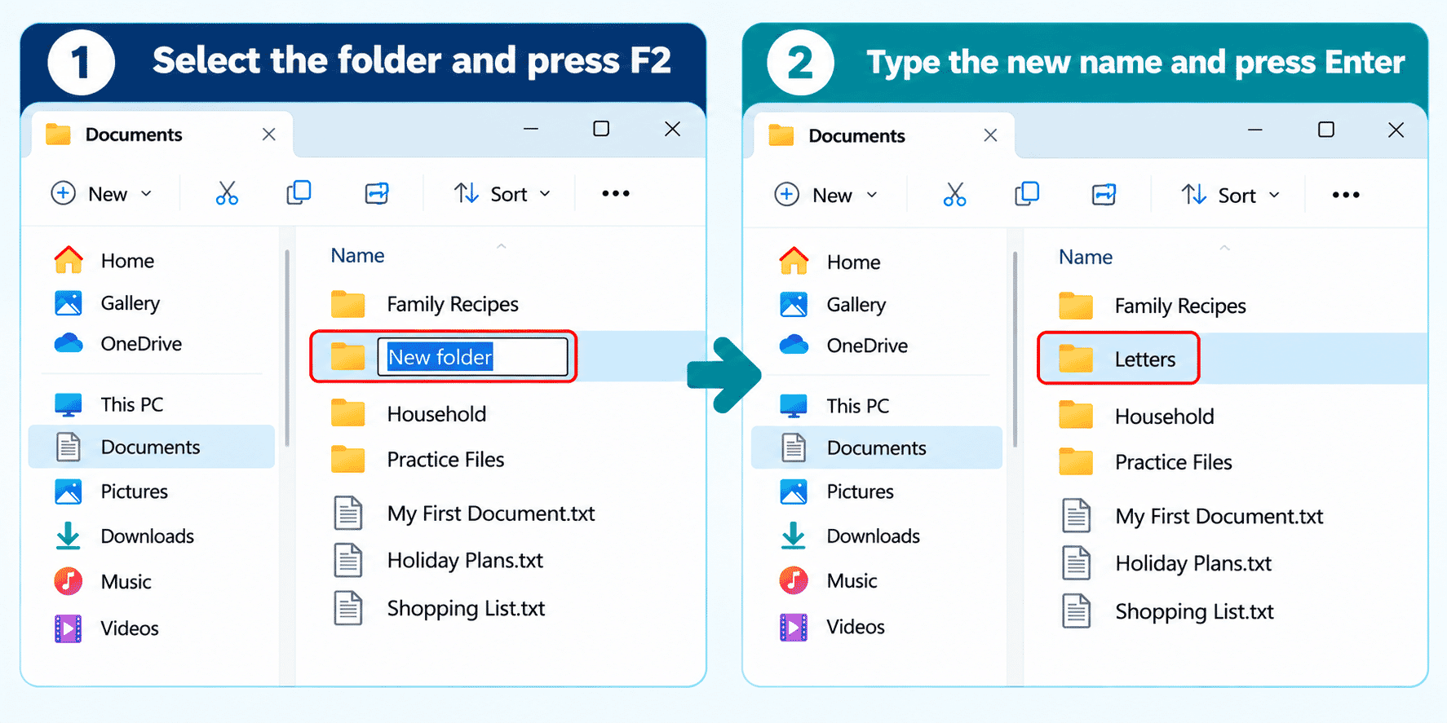Open Gallery in right window sidebar
1447x723 pixels.
(x=833, y=305)
